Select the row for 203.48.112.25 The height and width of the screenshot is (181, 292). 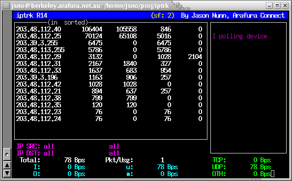pos(109,36)
